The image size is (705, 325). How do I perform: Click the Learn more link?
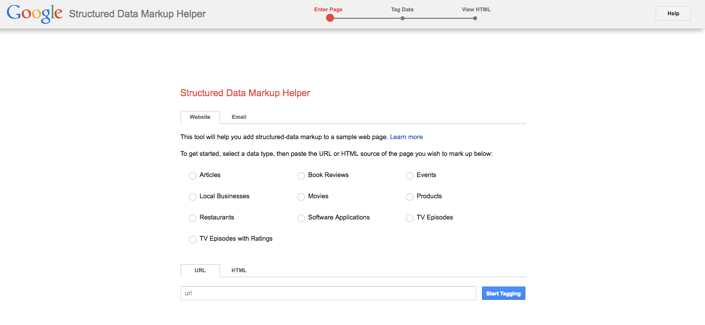(406, 137)
